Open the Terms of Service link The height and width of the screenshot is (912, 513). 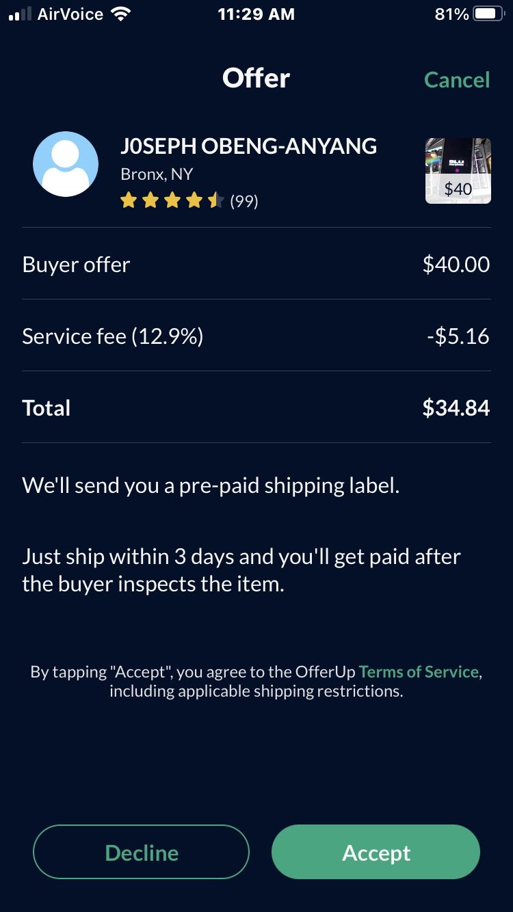click(x=419, y=671)
